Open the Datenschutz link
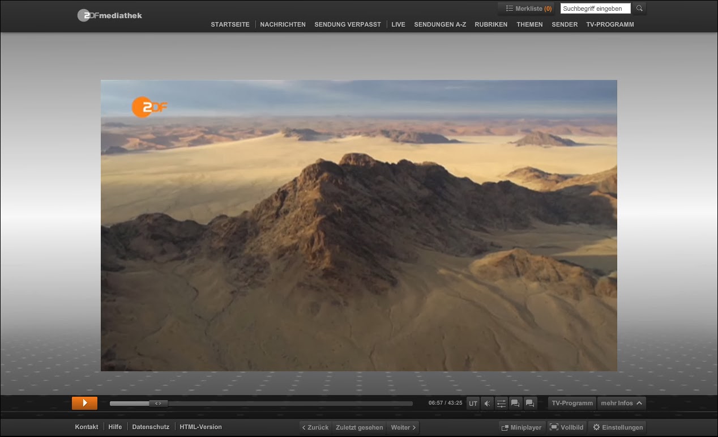 click(151, 427)
